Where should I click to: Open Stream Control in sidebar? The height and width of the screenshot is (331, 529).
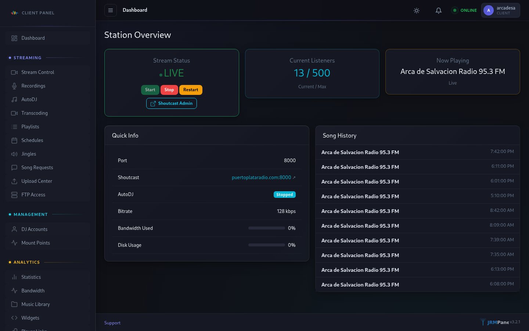pyautogui.click(x=37, y=72)
